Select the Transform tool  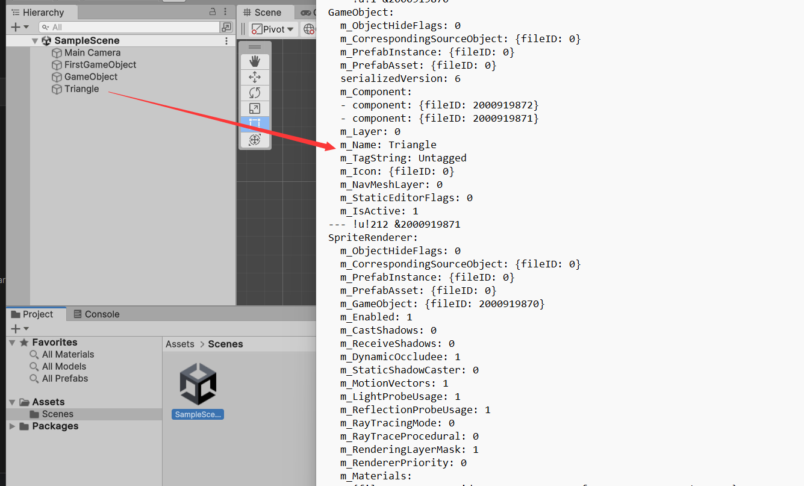coord(255,140)
